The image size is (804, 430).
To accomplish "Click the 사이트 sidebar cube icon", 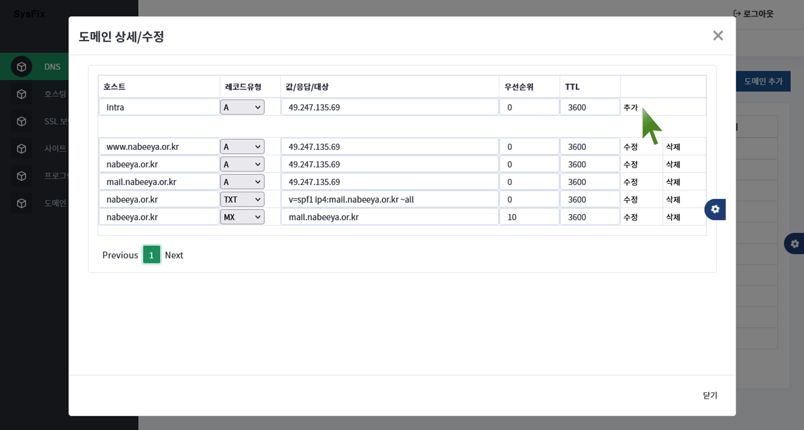I will click(21, 149).
